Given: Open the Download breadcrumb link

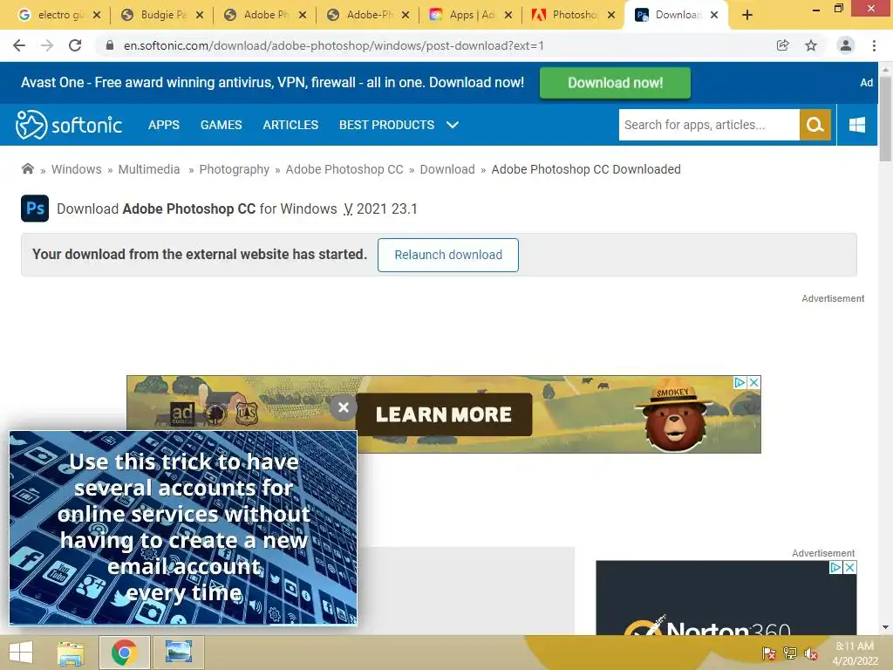Looking at the screenshot, I should (447, 169).
